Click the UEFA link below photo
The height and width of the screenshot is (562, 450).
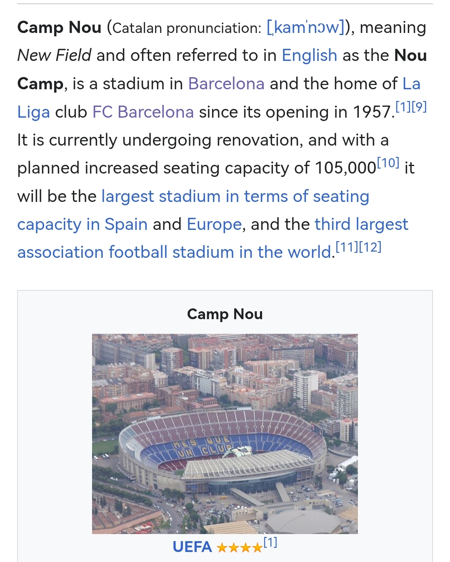click(x=192, y=547)
